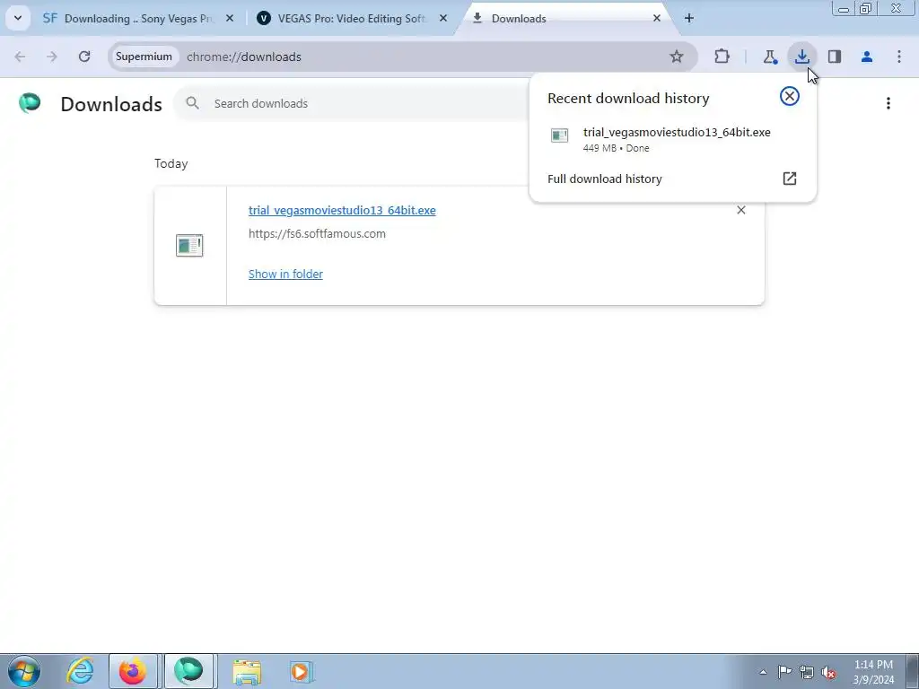This screenshot has height=689, width=919.
Task: Remove the download entry from list
Action: click(740, 210)
